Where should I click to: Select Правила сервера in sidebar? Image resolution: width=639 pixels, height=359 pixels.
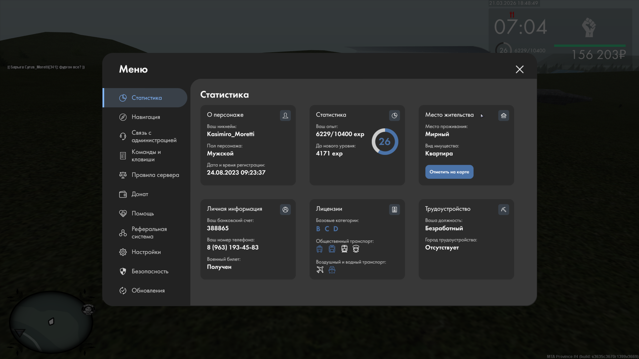pyautogui.click(x=155, y=175)
